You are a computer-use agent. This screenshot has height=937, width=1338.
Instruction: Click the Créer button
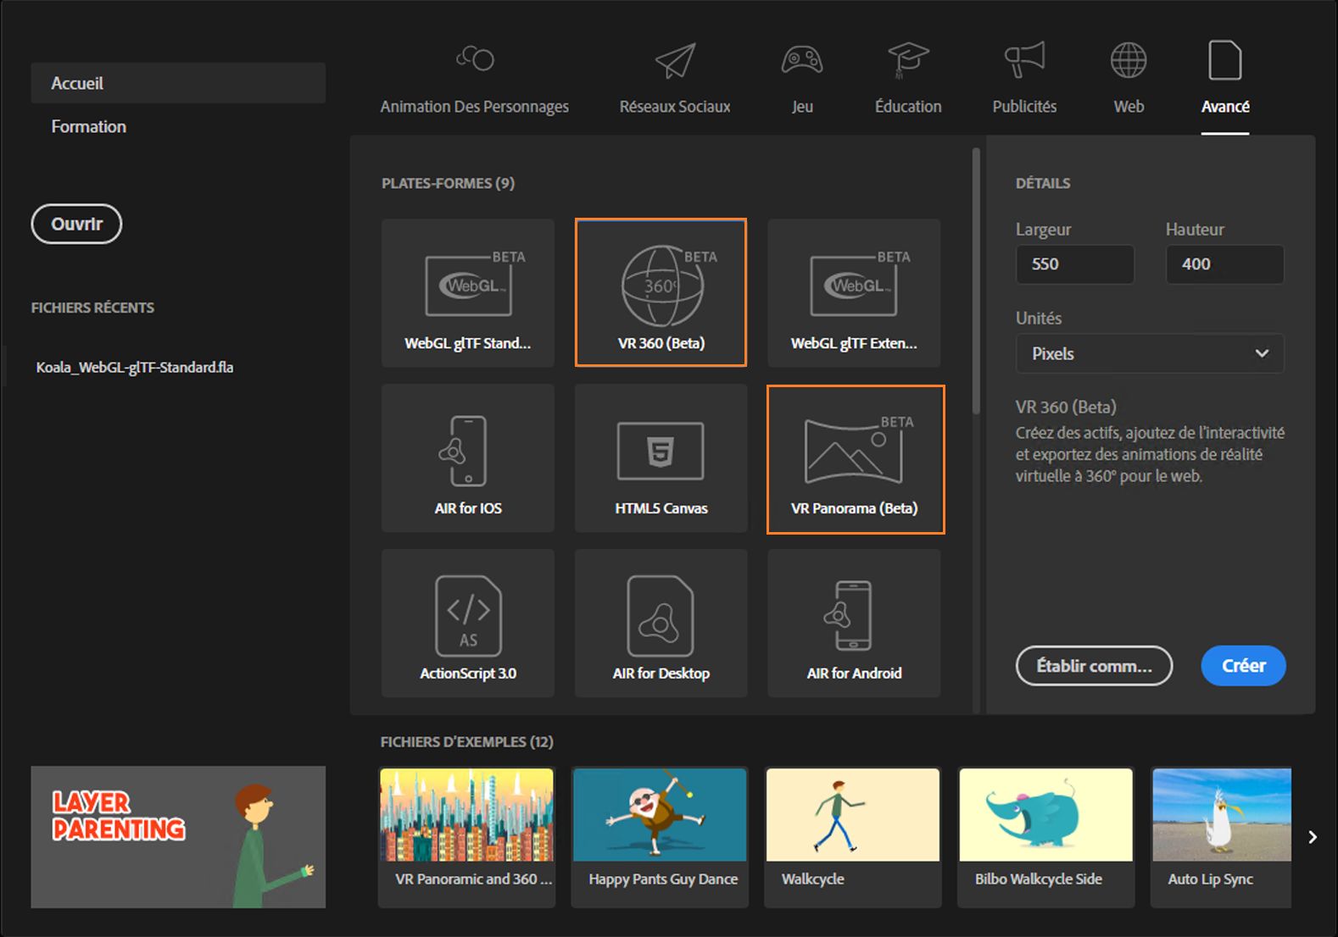[1243, 666]
